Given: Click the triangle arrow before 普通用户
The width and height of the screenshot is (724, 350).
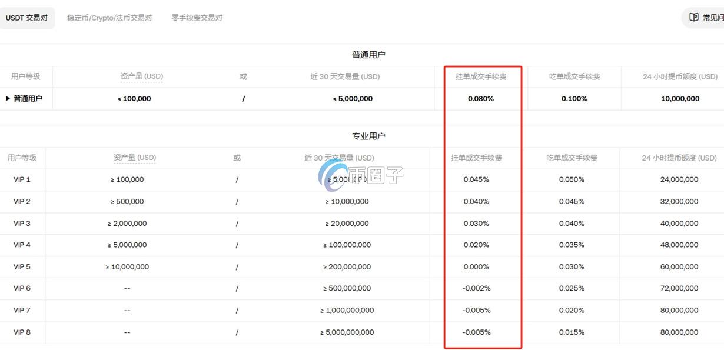Looking at the screenshot, I should pos(6,98).
